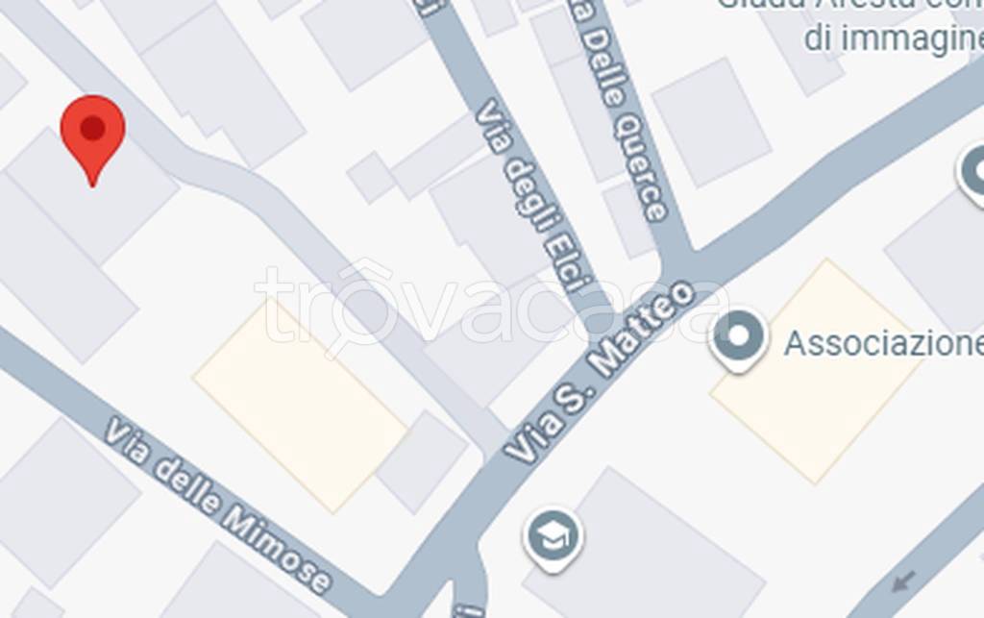
Task: Select the yellow building beside Associazione marker
Action: (x=817, y=371)
